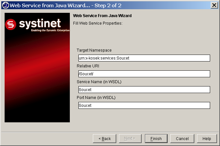Click the Finish button
This screenshot has width=220, height=146.
[x=156, y=138]
